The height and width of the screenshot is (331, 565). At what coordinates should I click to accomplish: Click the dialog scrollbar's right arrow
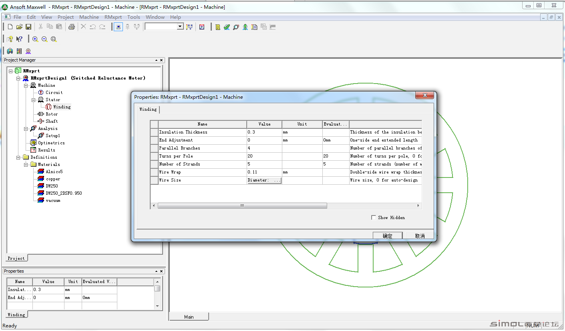click(x=418, y=205)
